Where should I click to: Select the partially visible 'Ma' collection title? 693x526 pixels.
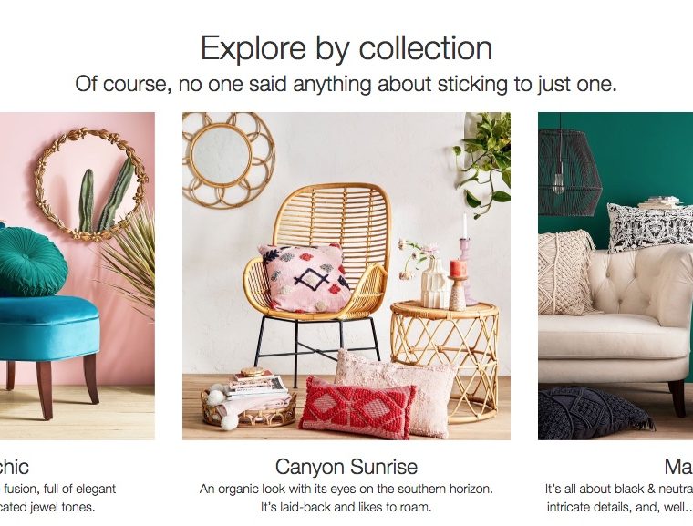point(678,467)
